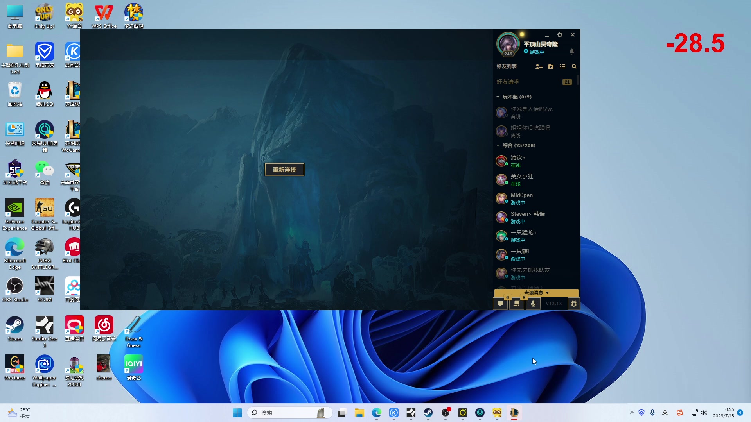The width and height of the screenshot is (751, 422).
Task: Open the Windows Start button
Action: (x=237, y=413)
